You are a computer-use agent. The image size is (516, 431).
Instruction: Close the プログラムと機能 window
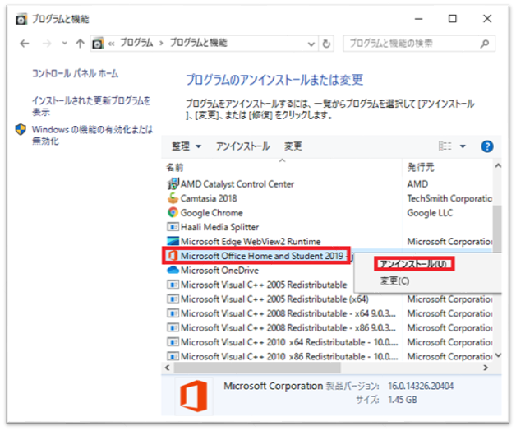(487, 19)
